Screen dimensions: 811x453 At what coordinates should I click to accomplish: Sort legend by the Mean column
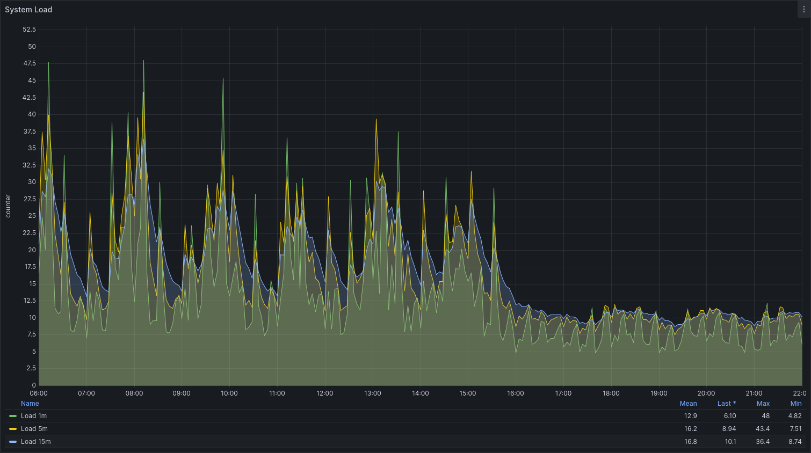(688, 404)
